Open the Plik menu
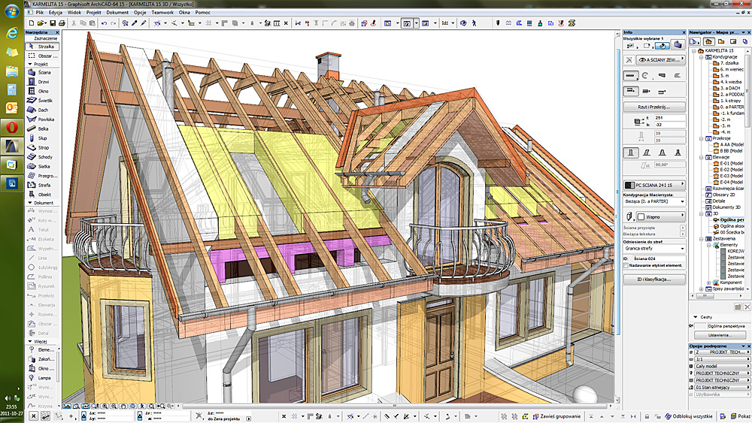Viewport: 752px width, 423px height. [x=40, y=13]
